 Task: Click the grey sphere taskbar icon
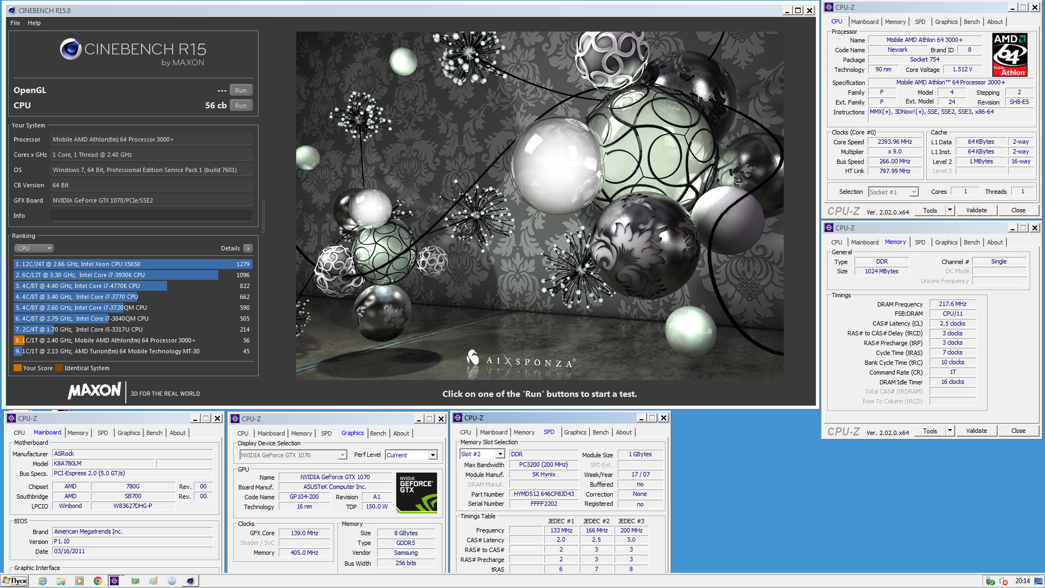(x=172, y=581)
